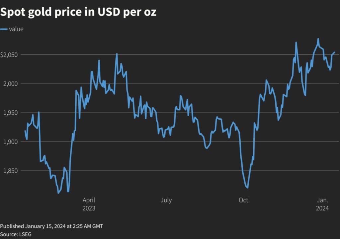The width and height of the screenshot is (340, 239).
Task: Click the 'Jan. 2024' x-axis label
Action: click(322, 204)
